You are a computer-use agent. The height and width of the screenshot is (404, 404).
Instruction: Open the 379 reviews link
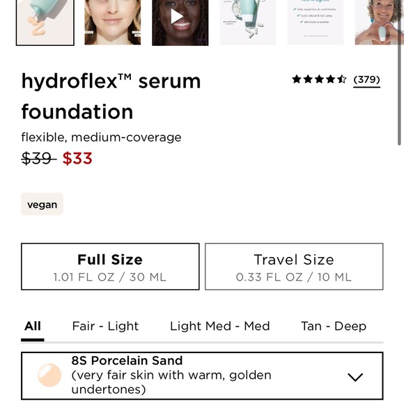click(366, 80)
